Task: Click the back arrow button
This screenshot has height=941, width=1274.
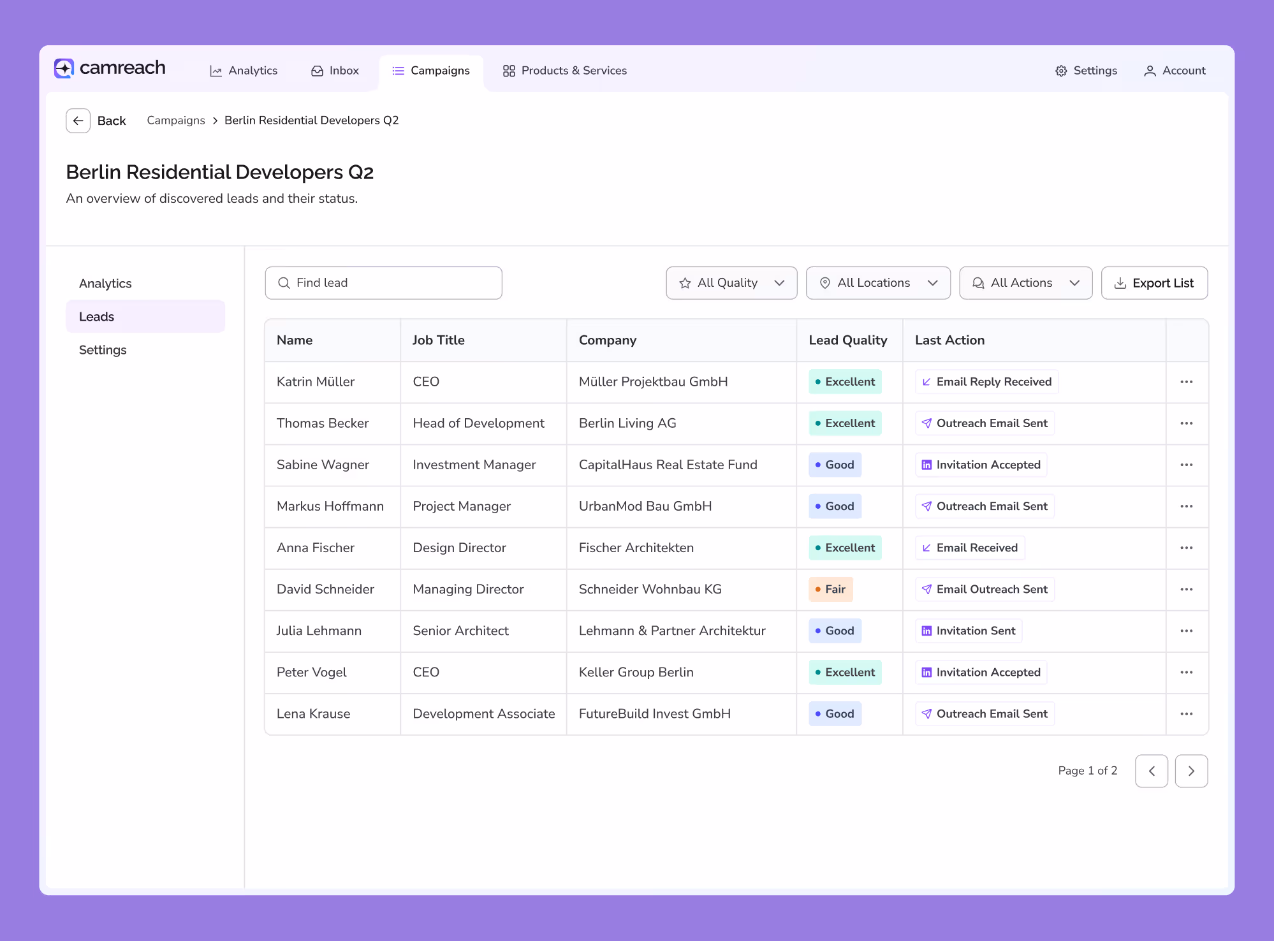Action: pyautogui.click(x=78, y=120)
